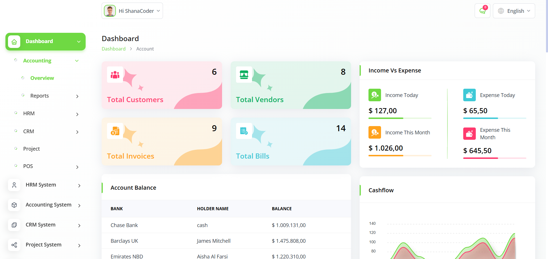548x259 pixels.
Task: Click the Total Customers people icon
Action: (x=115, y=75)
